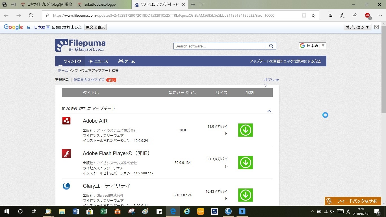Switch to sukettopc.exblog.jp tab
The width and height of the screenshot is (386, 217).
103,5
